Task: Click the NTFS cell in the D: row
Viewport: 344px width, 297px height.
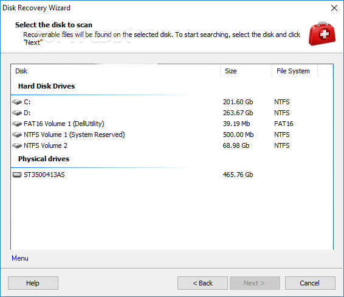Action: pyautogui.click(x=282, y=113)
